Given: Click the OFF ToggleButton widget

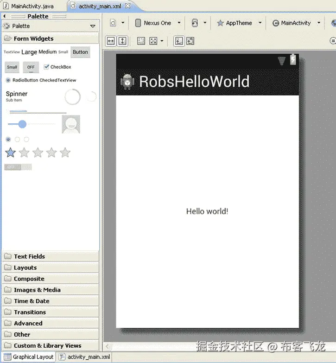Looking at the screenshot, I should pyautogui.click(x=31, y=67).
